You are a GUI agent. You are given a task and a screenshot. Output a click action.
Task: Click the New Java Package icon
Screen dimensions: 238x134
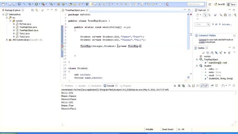(59, 4)
